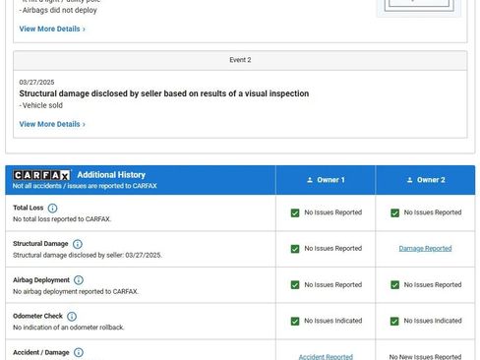This screenshot has width=480, height=360.
Task: Open the Structural Damage info icon
Action: [x=78, y=244]
